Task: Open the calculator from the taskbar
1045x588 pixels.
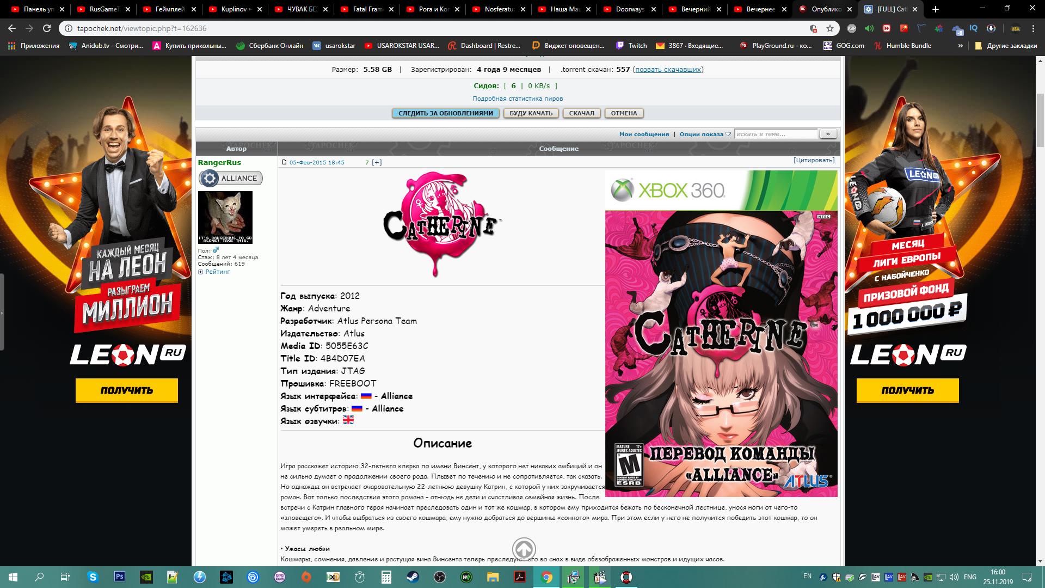Action: [x=386, y=577]
